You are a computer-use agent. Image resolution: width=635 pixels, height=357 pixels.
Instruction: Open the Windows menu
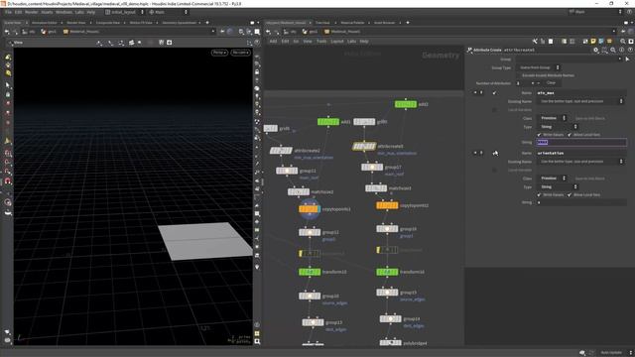pyautogui.click(x=63, y=12)
